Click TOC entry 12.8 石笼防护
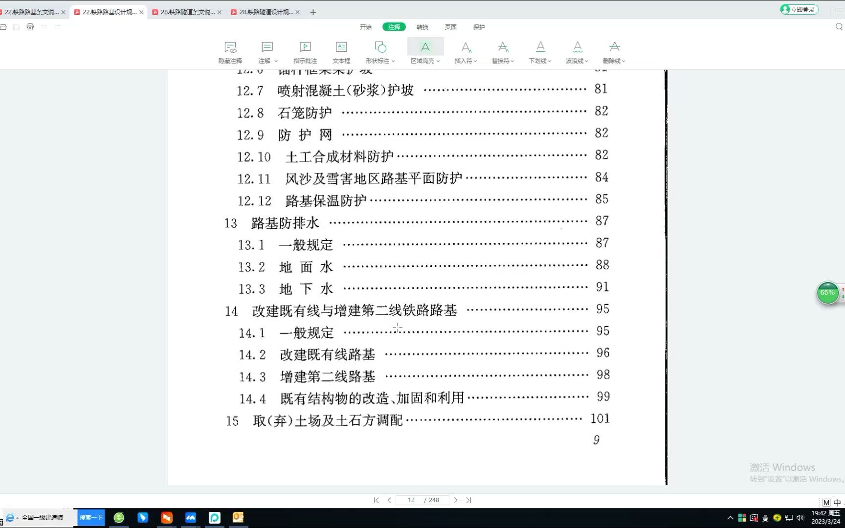The image size is (845, 528). pyautogui.click(x=422, y=112)
